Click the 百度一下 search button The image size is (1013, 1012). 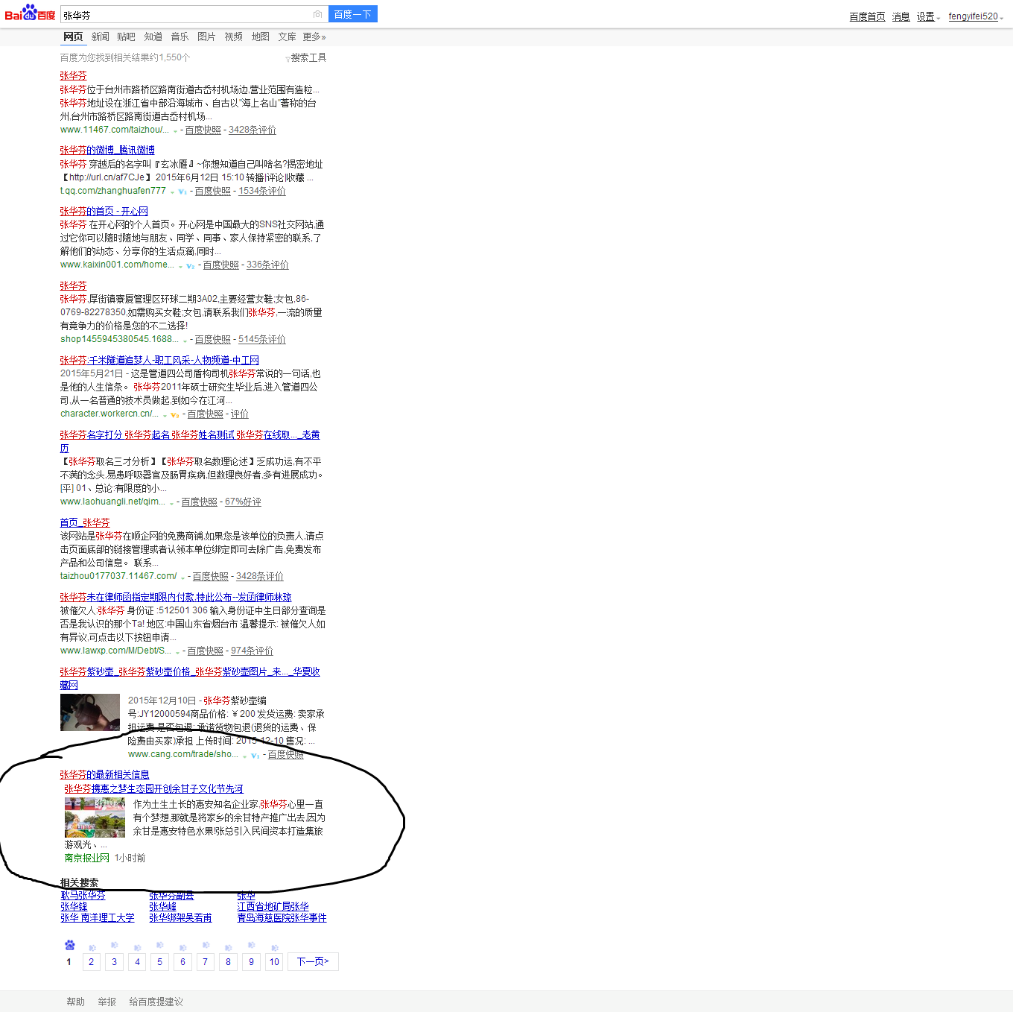[353, 14]
